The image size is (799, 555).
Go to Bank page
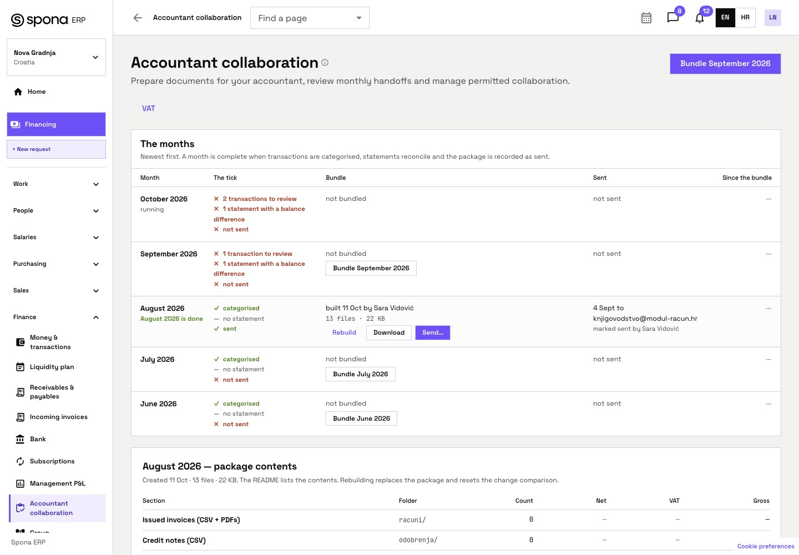click(57, 439)
